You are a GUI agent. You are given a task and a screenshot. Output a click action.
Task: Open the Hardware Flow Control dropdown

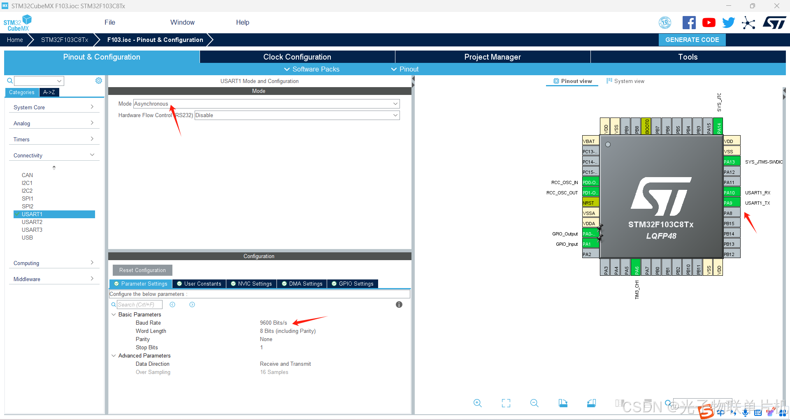pyautogui.click(x=297, y=115)
